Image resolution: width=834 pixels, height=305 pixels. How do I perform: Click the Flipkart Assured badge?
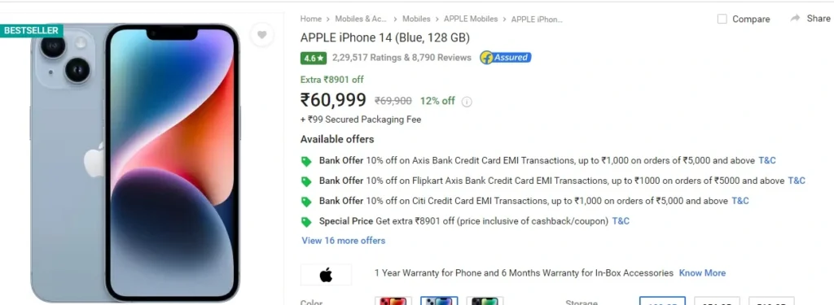(x=505, y=58)
